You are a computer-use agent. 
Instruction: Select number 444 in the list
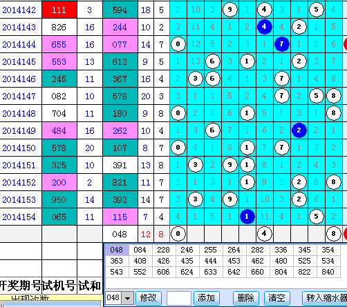click(210, 261)
